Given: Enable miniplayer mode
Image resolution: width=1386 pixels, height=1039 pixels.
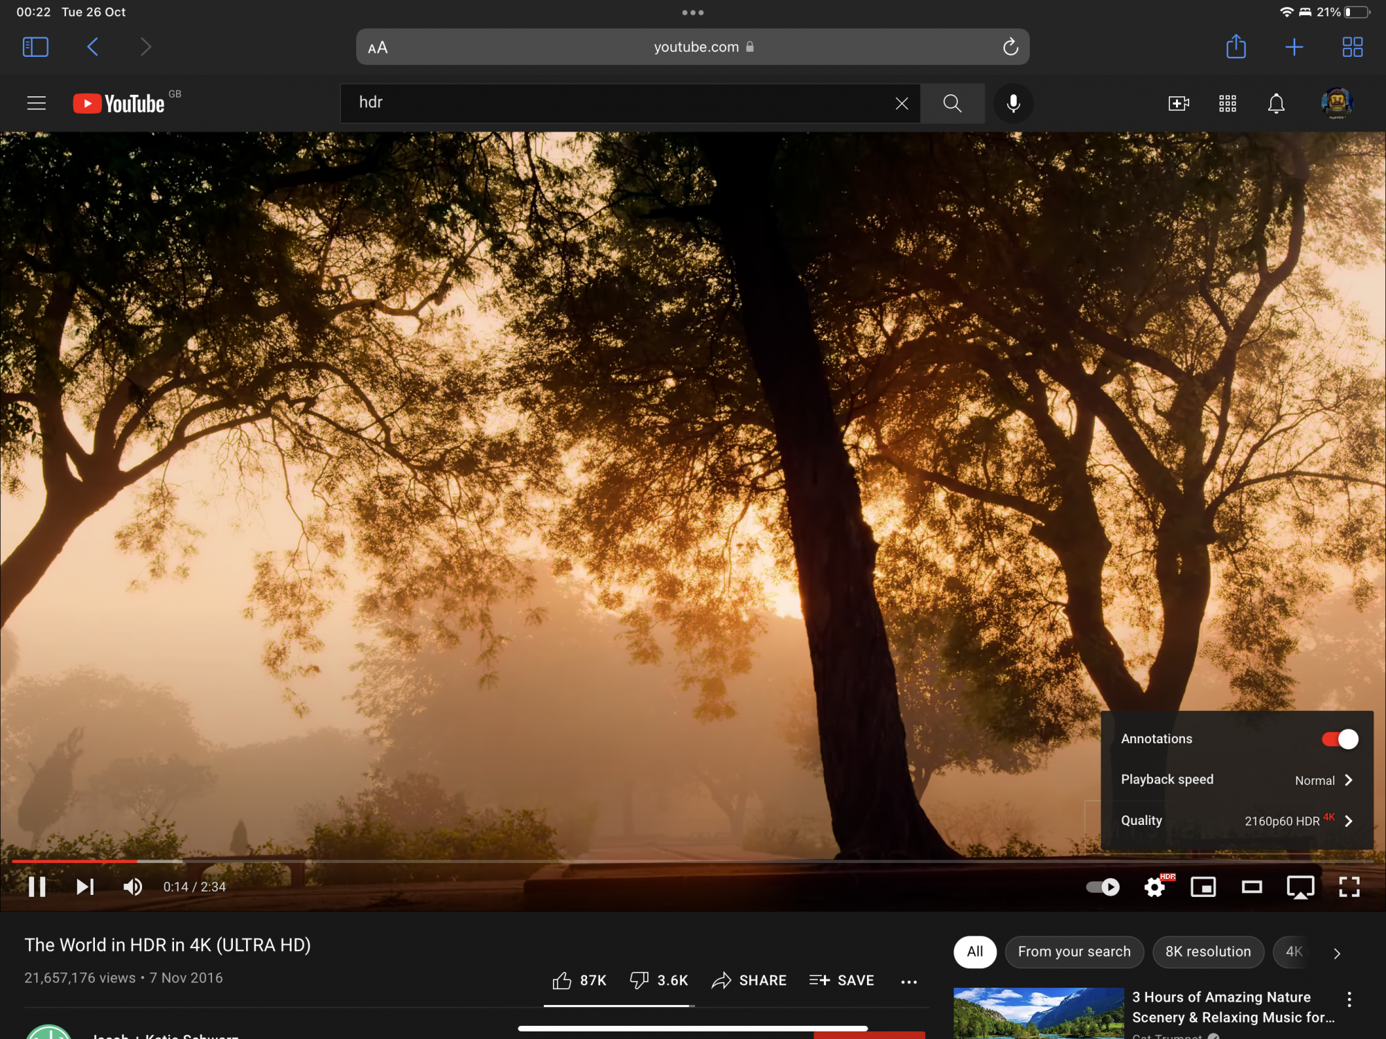Looking at the screenshot, I should tap(1203, 887).
